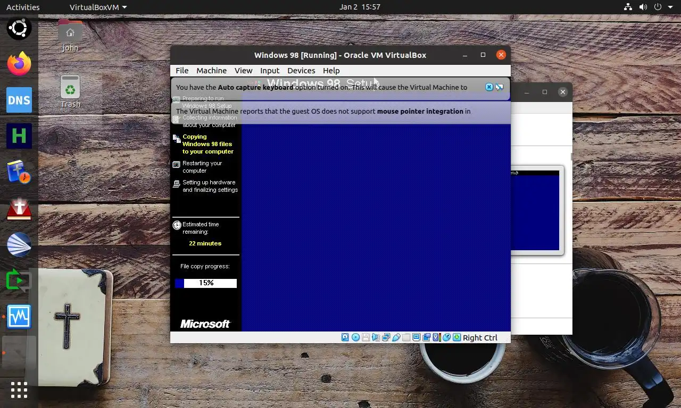Screen dimensions: 681x408
Task: Click the mouse integration status icon
Action: [446, 337]
